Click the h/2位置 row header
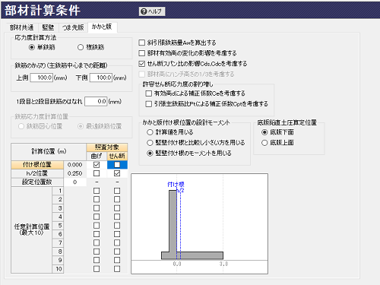Viewport: 380px width, 285px height. coord(37,173)
